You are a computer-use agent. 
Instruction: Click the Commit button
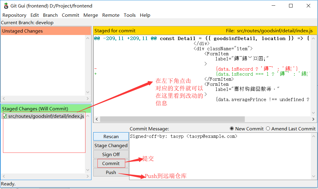[x=111, y=163]
